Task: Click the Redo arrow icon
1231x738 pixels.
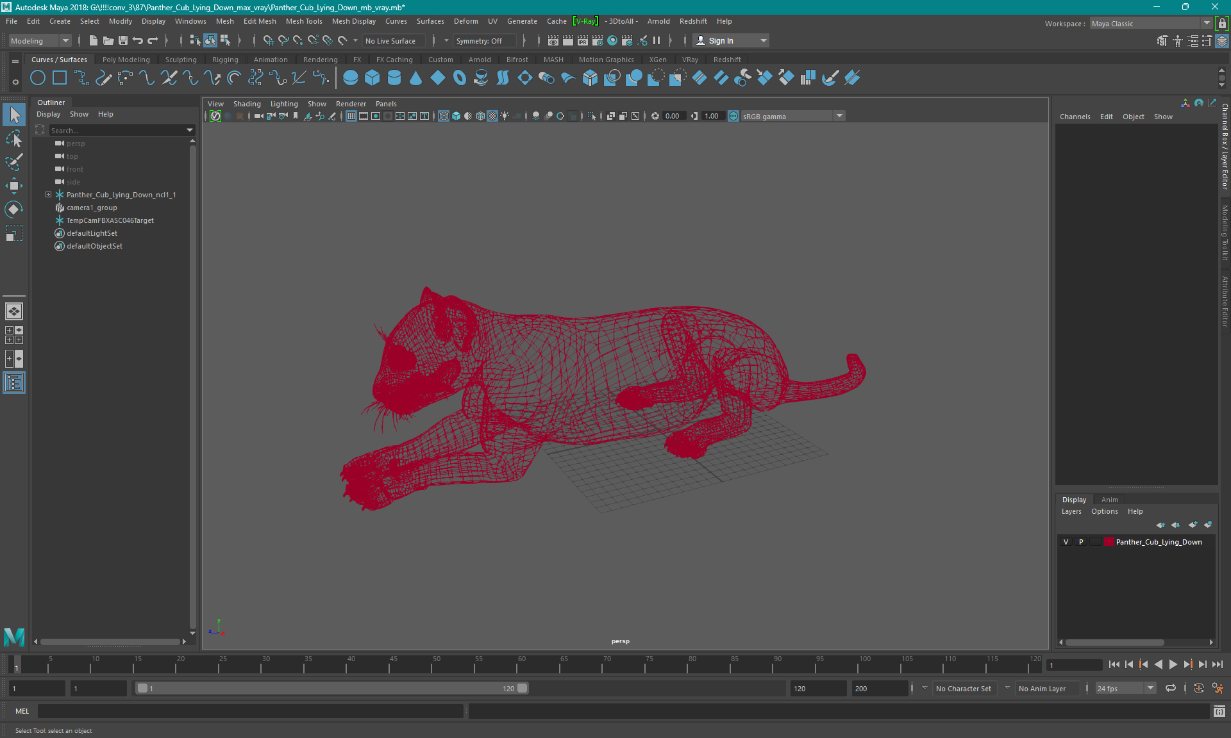Action: coord(153,40)
